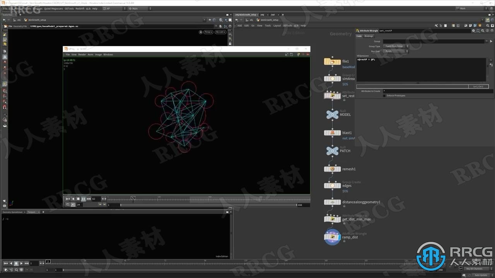This screenshot has width=495, height=278.
Task: Jump MPlay to first frame
Action: pyautogui.click(x=68, y=199)
